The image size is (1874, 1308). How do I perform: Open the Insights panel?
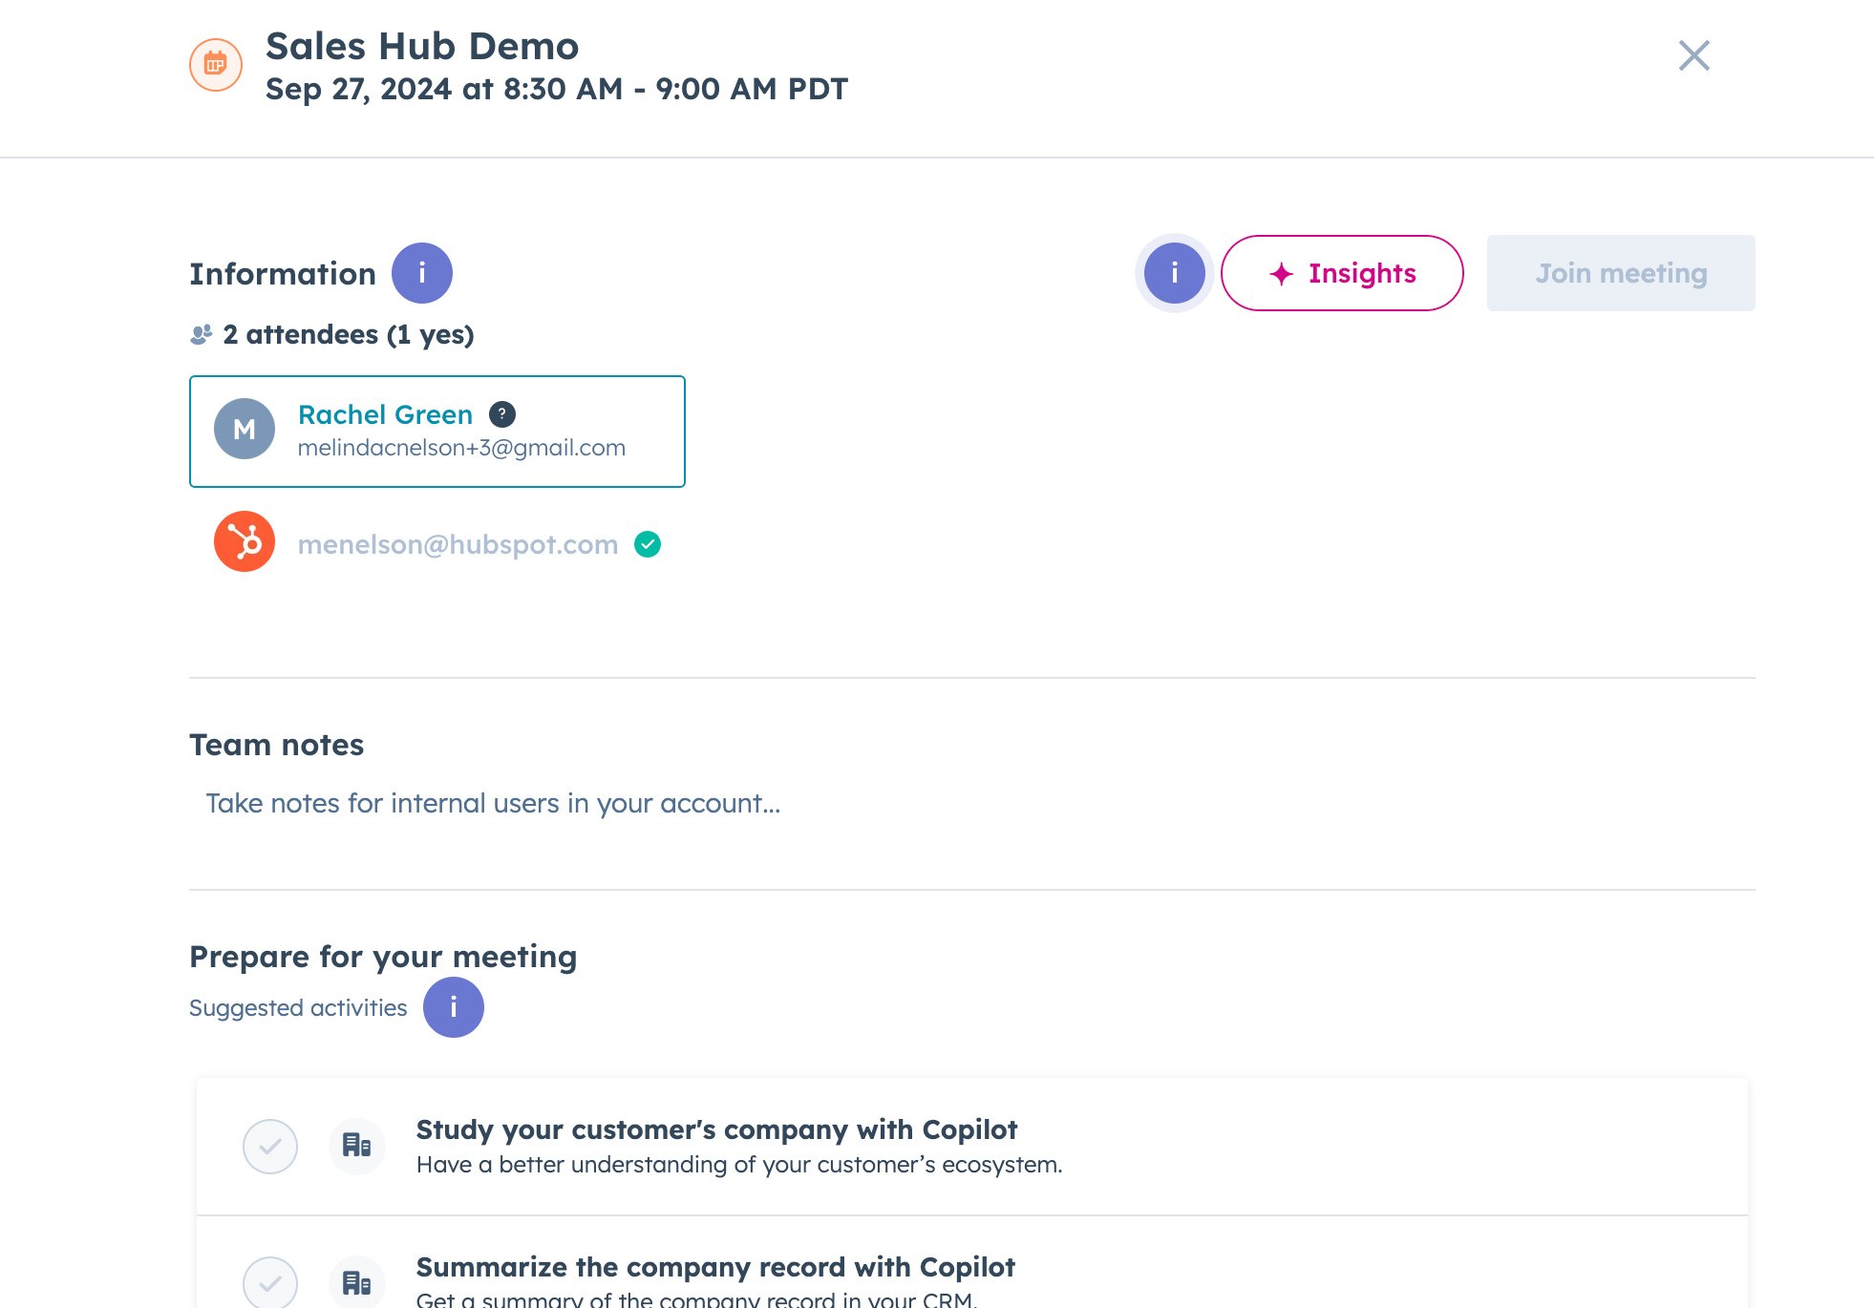pos(1341,273)
